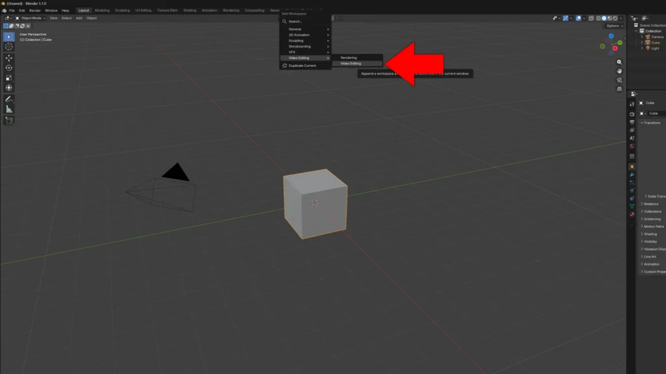Click the Blender logo menu icon
This screenshot has height=374, width=666.
coord(5,10)
